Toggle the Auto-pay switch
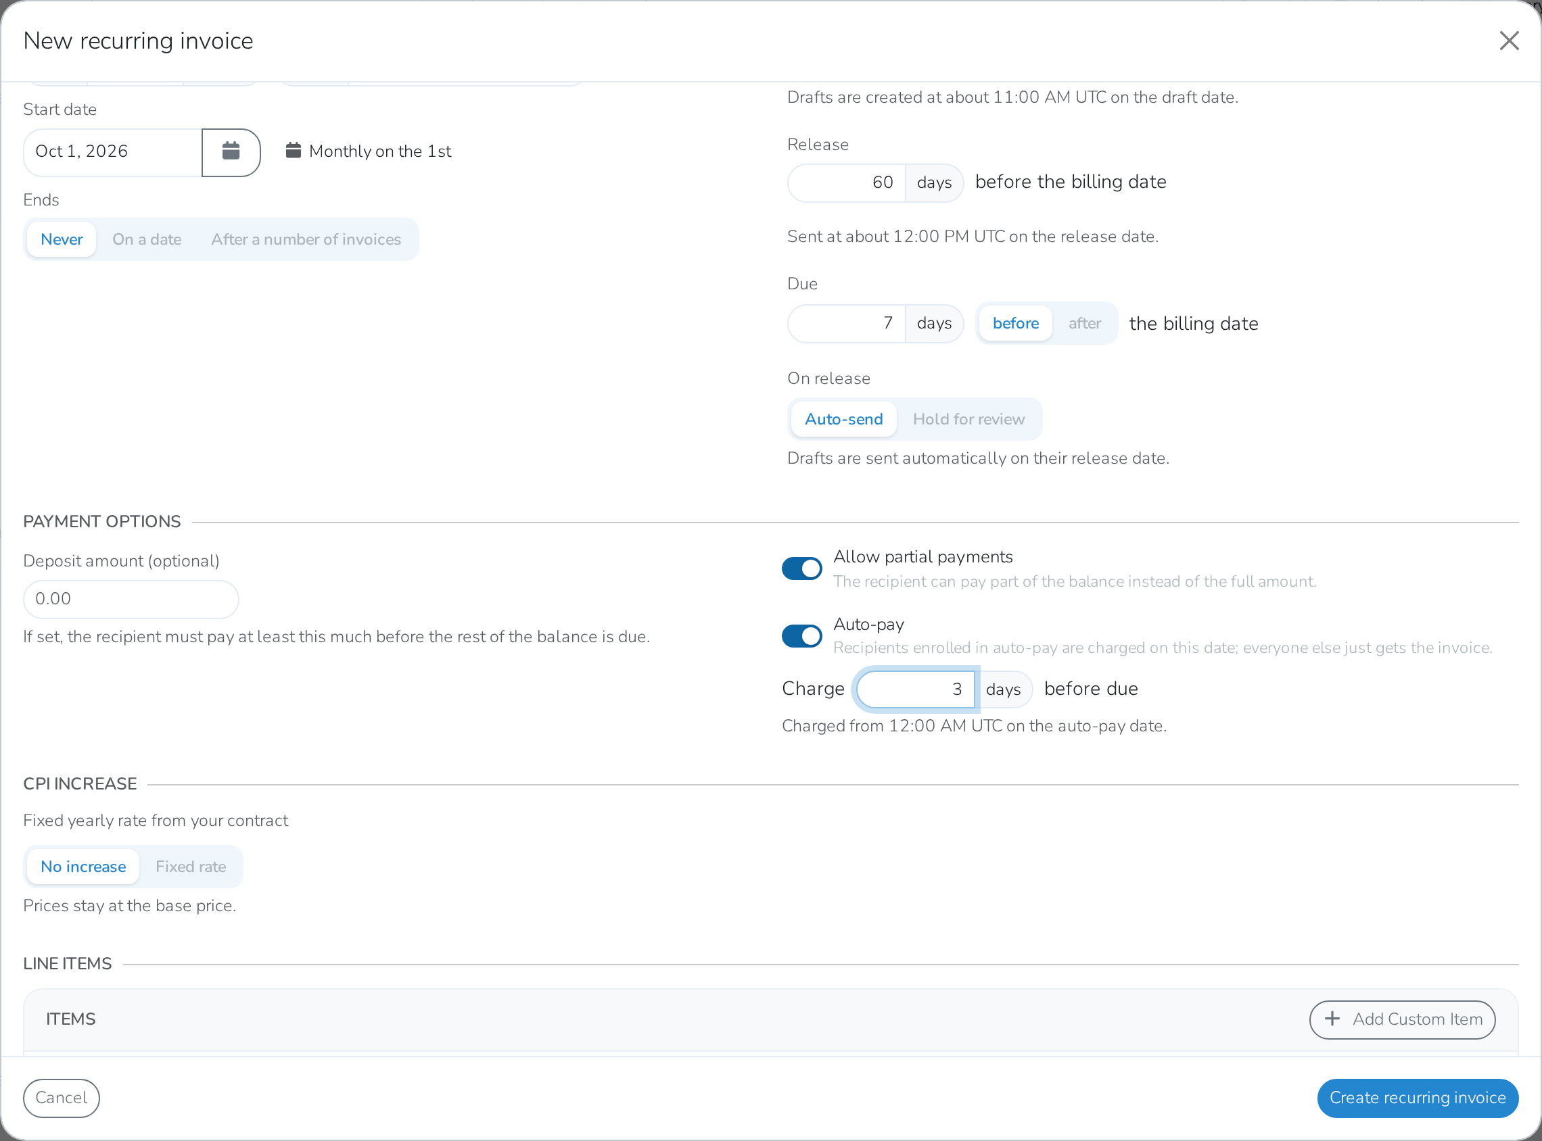This screenshot has height=1141, width=1542. click(x=801, y=636)
